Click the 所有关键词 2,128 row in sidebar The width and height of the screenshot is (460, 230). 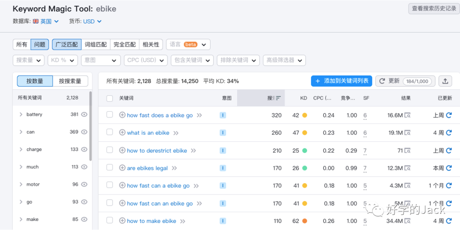51,98
